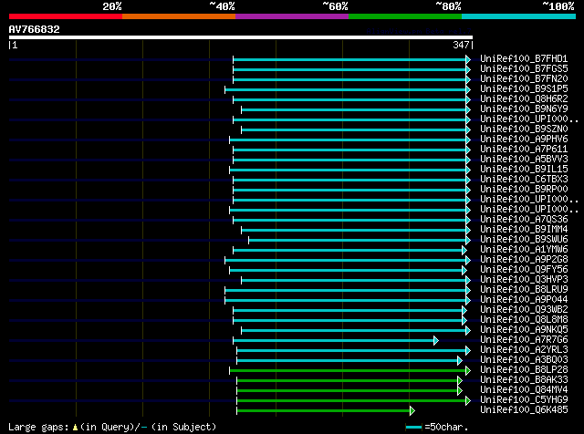This screenshot has width=584, height=434.
Task: Select hit UniRef100_A9PHV6
Action: pos(524,139)
